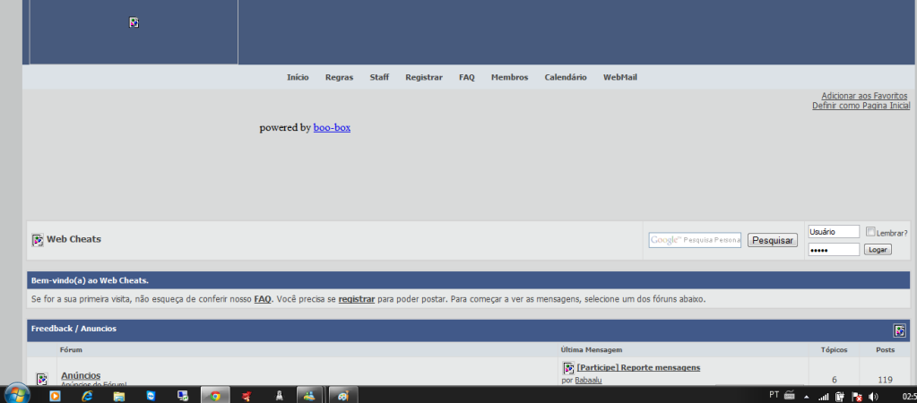Image resolution: width=917 pixels, height=403 pixels.
Task: Open Babaalu user profile
Action: click(588, 381)
